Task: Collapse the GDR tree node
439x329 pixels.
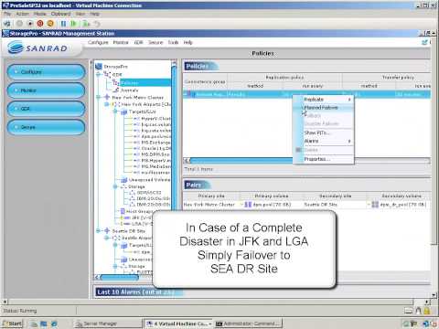Action: point(98,74)
